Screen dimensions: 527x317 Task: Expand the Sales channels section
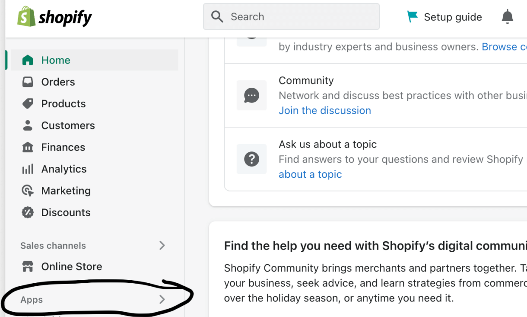[162, 245]
